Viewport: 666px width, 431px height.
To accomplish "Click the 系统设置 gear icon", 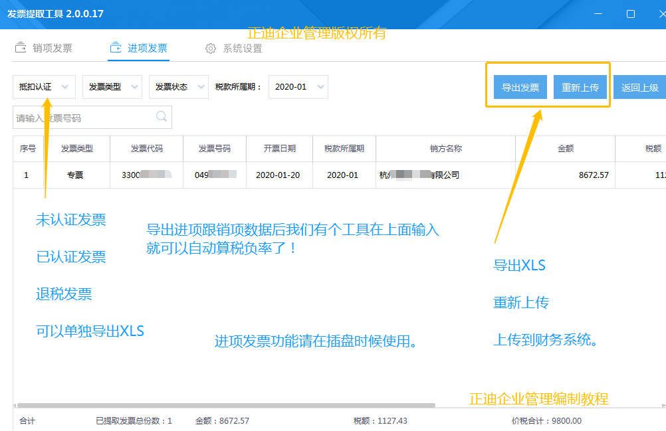I will [211, 48].
